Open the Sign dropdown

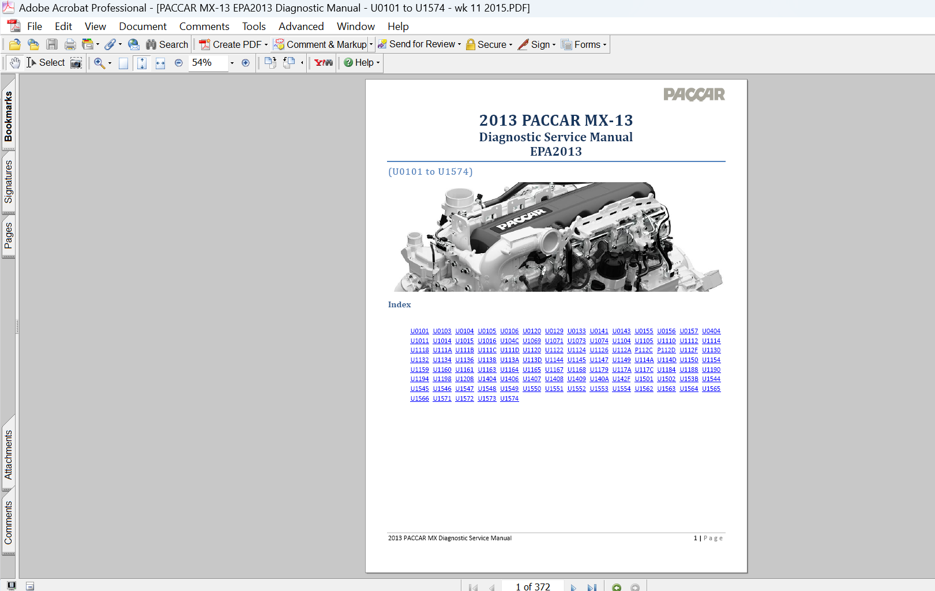coord(537,44)
